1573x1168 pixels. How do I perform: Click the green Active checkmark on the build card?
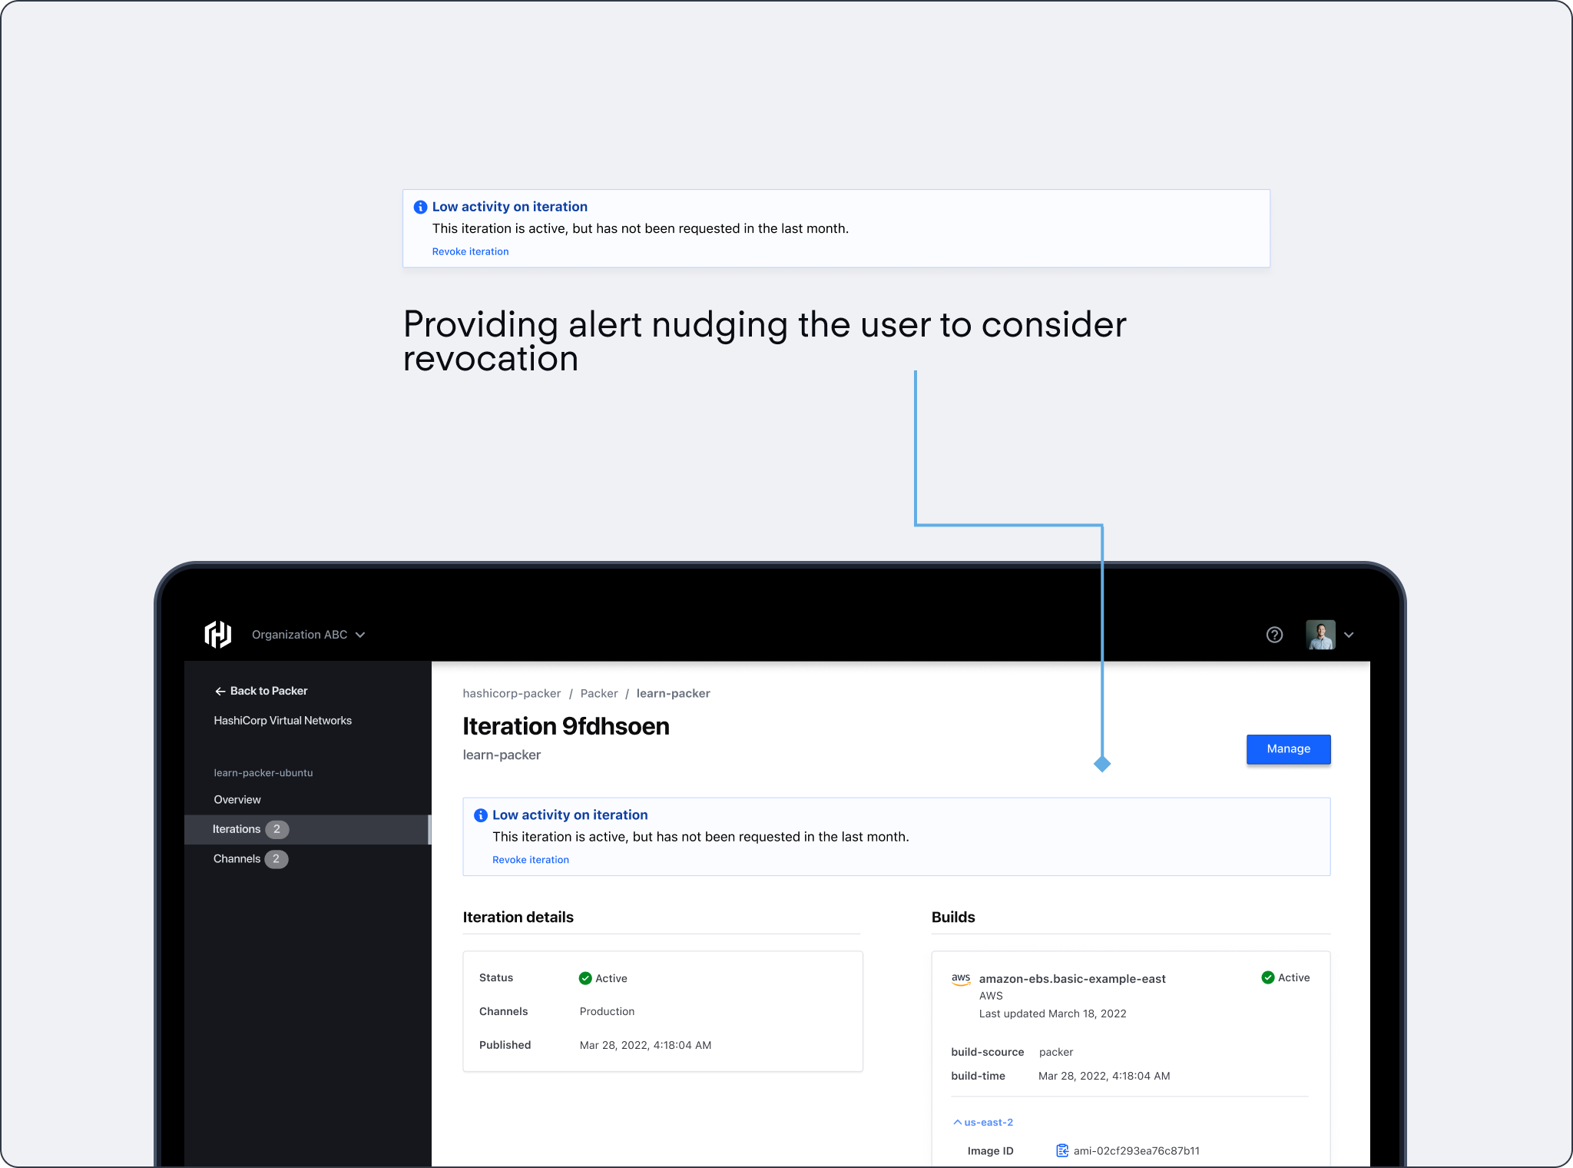(1268, 977)
